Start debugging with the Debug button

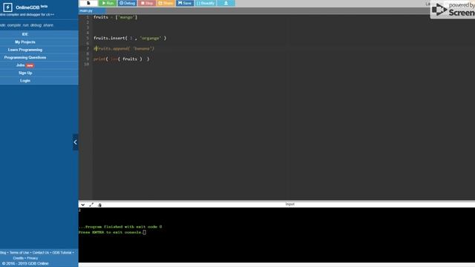(127, 3)
